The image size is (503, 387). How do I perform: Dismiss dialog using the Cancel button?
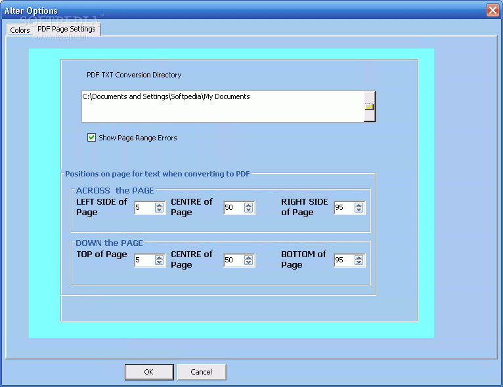(x=202, y=372)
